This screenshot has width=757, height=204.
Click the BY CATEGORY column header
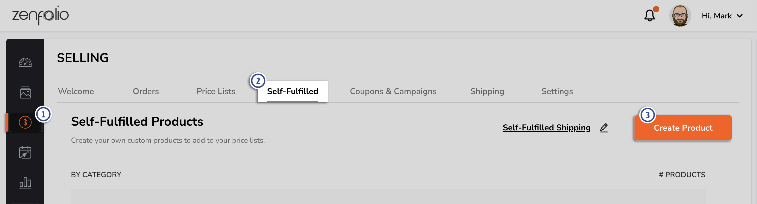[96, 174]
